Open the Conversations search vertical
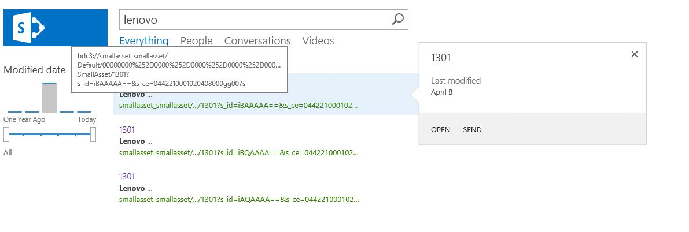The height and width of the screenshot is (232, 689). 257,41
